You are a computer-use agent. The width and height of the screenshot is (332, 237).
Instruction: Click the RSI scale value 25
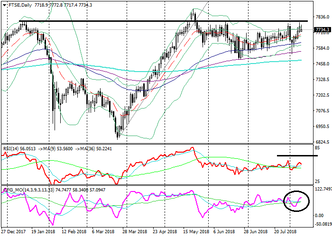[317, 182]
